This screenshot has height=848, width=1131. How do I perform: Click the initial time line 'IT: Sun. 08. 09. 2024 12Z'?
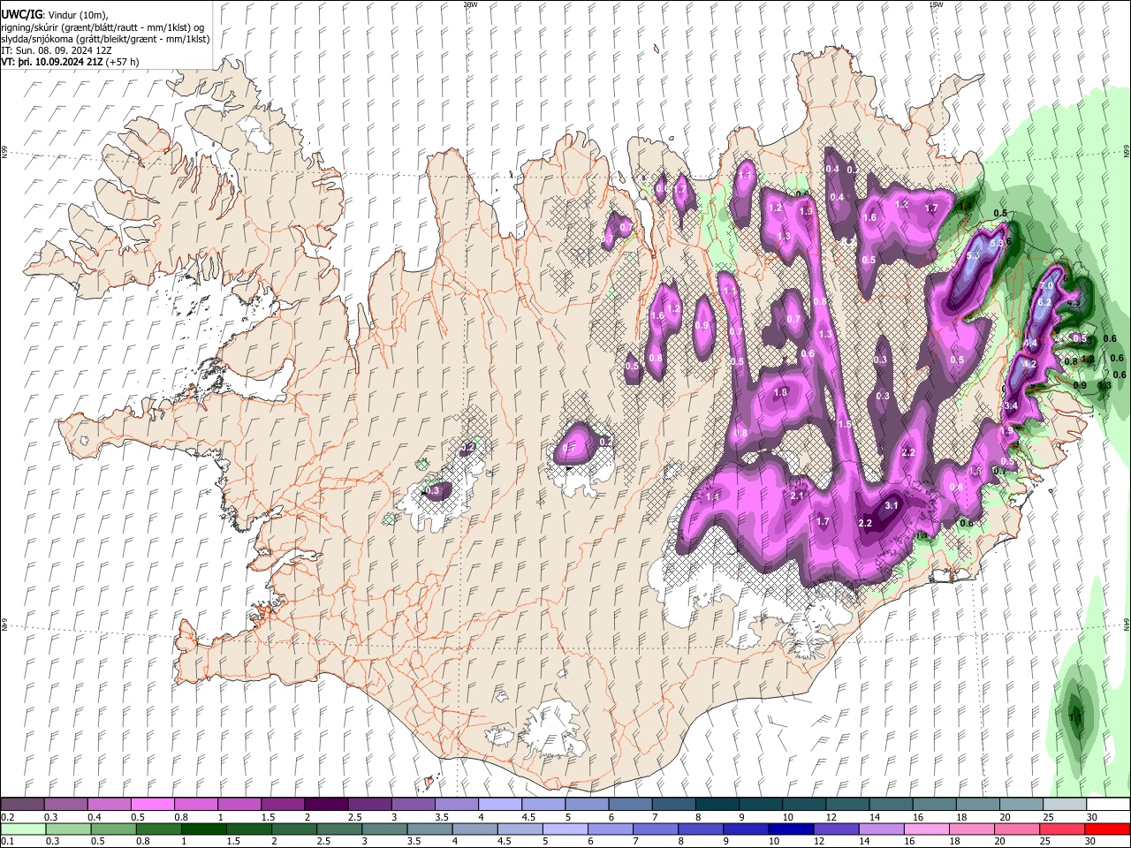[56, 50]
